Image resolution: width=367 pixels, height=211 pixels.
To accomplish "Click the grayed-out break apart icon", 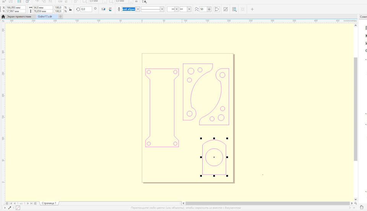I will click(x=242, y=9).
